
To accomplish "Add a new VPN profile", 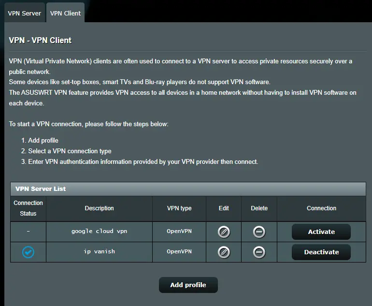I will [x=188, y=285].
